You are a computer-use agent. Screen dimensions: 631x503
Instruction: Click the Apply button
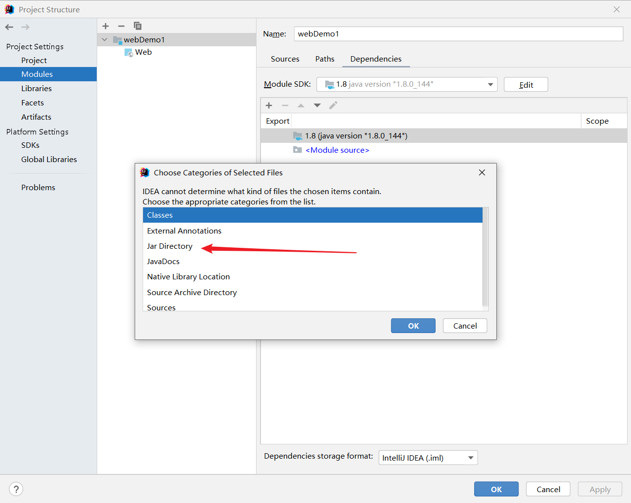click(600, 489)
